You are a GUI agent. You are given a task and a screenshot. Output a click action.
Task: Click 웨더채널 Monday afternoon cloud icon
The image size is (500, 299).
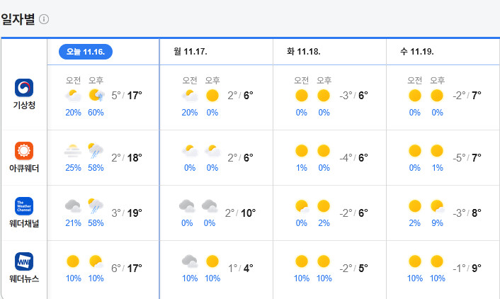pyautogui.click(x=210, y=206)
